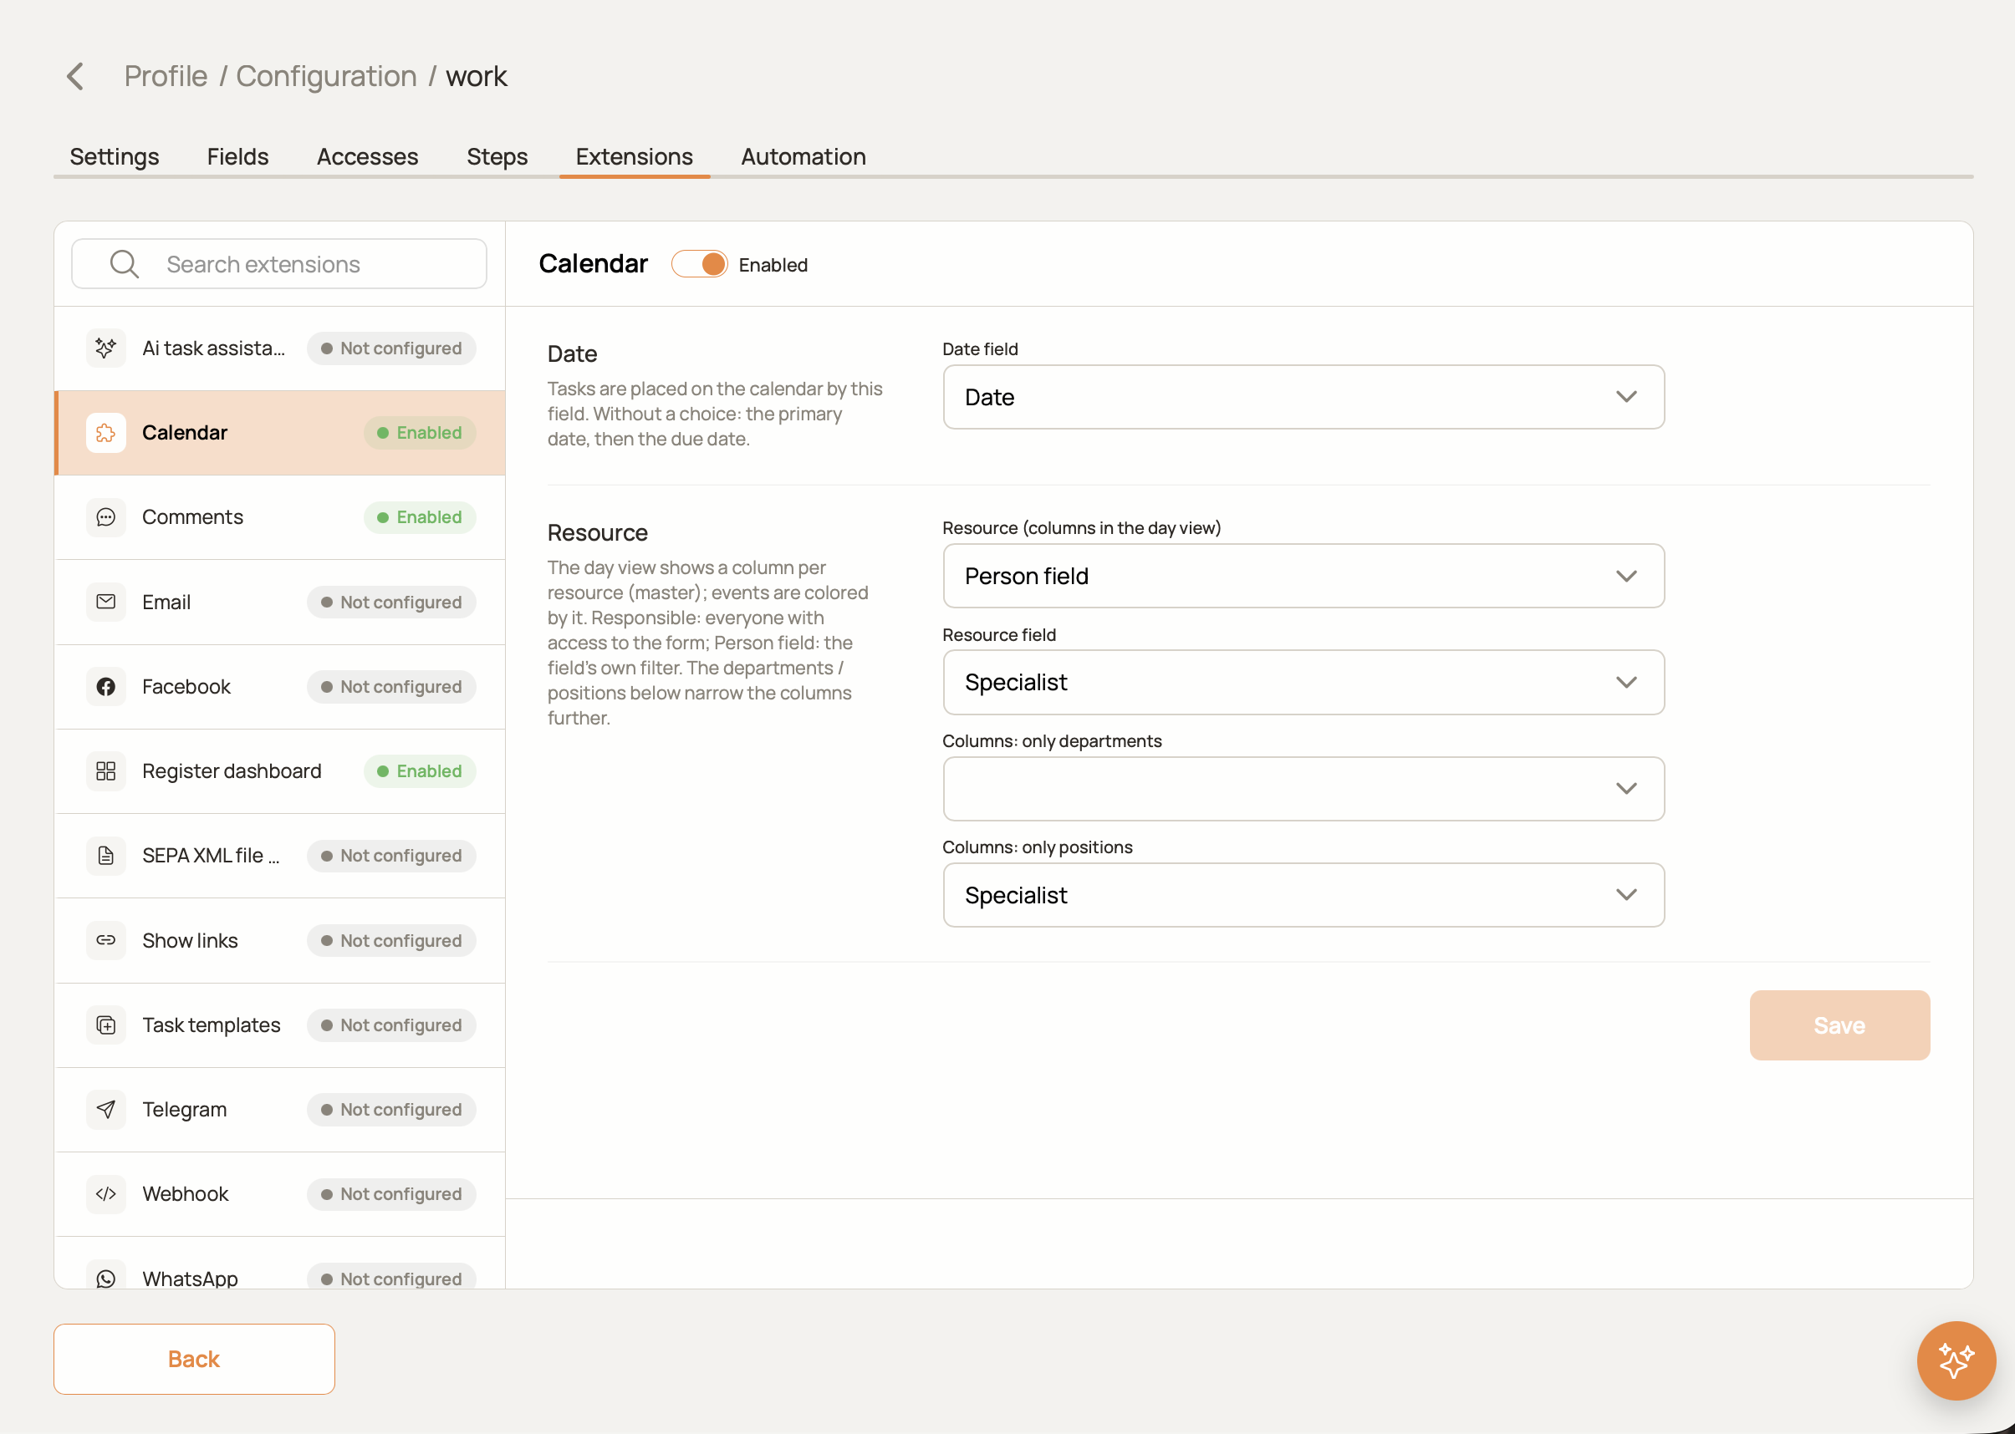The height and width of the screenshot is (1434, 2015).
Task: Open the Automation tab
Action: 803,156
